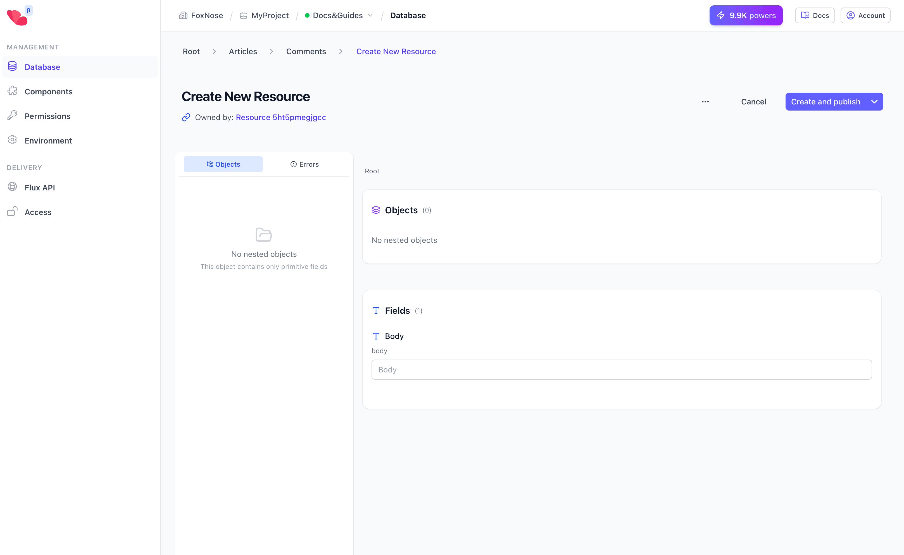This screenshot has height=555, width=904.
Task: Click the Permissions key icon
Action: 13,116
